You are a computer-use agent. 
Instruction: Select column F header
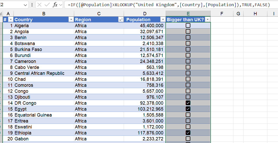click(221, 14)
